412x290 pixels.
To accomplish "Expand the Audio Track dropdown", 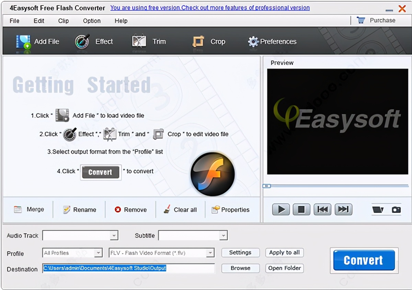I will pyautogui.click(x=114, y=235).
